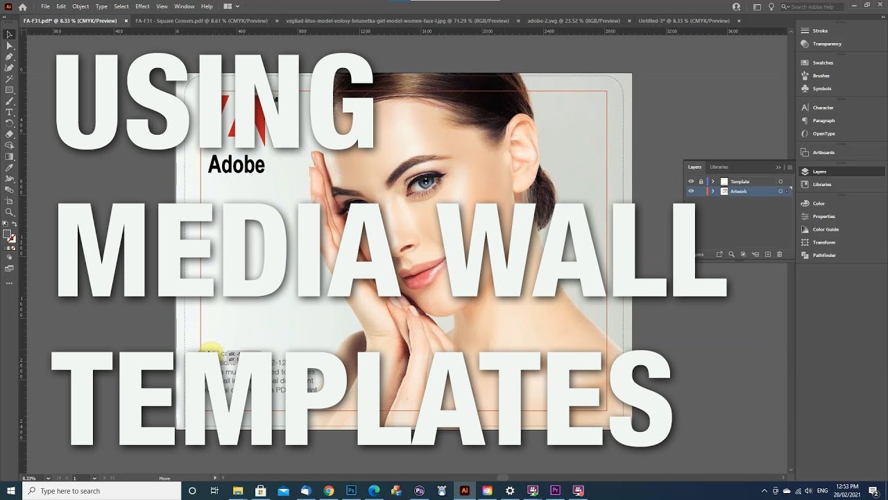Hide the Template layer
This screenshot has width=888, height=500.
[691, 181]
